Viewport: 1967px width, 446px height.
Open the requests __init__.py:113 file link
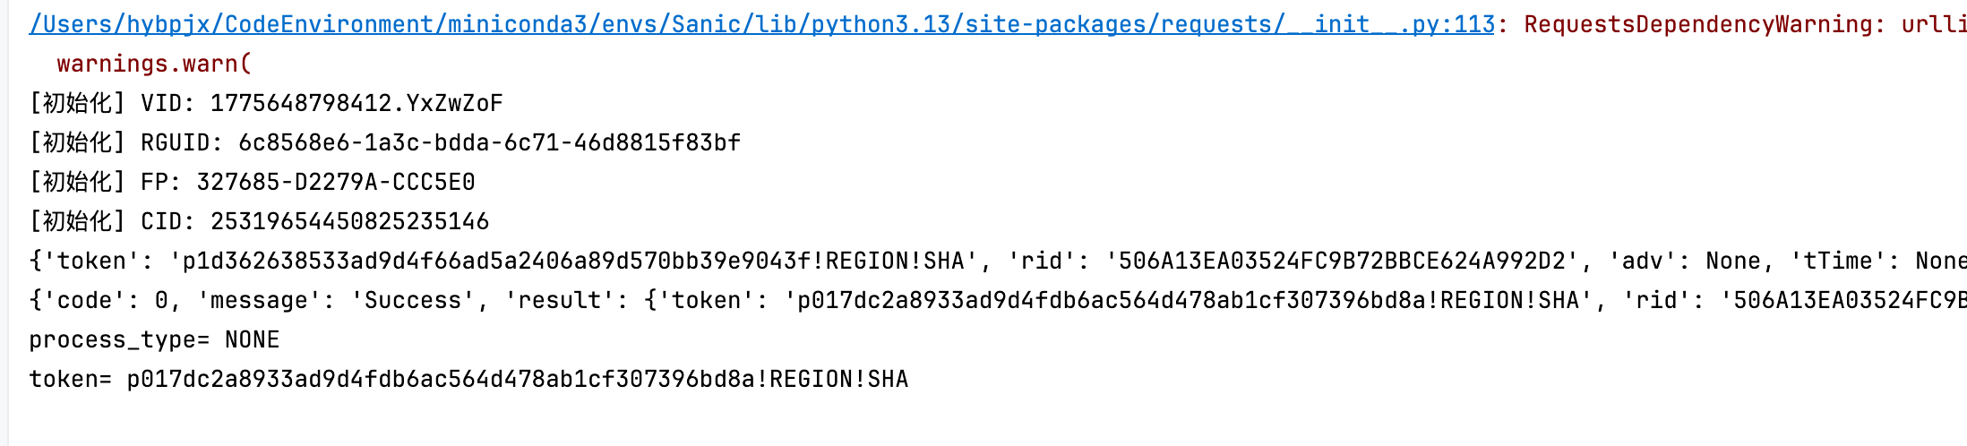pos(761,24)
